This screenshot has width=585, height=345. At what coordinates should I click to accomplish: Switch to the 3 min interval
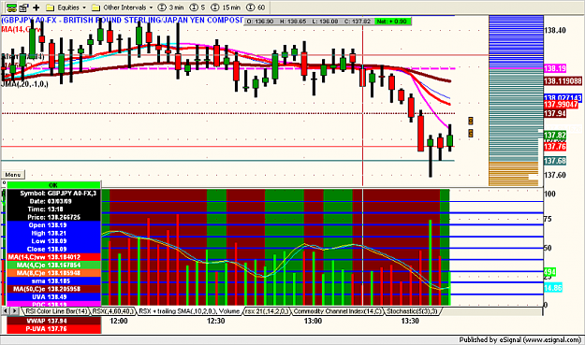tap(171, 7)
